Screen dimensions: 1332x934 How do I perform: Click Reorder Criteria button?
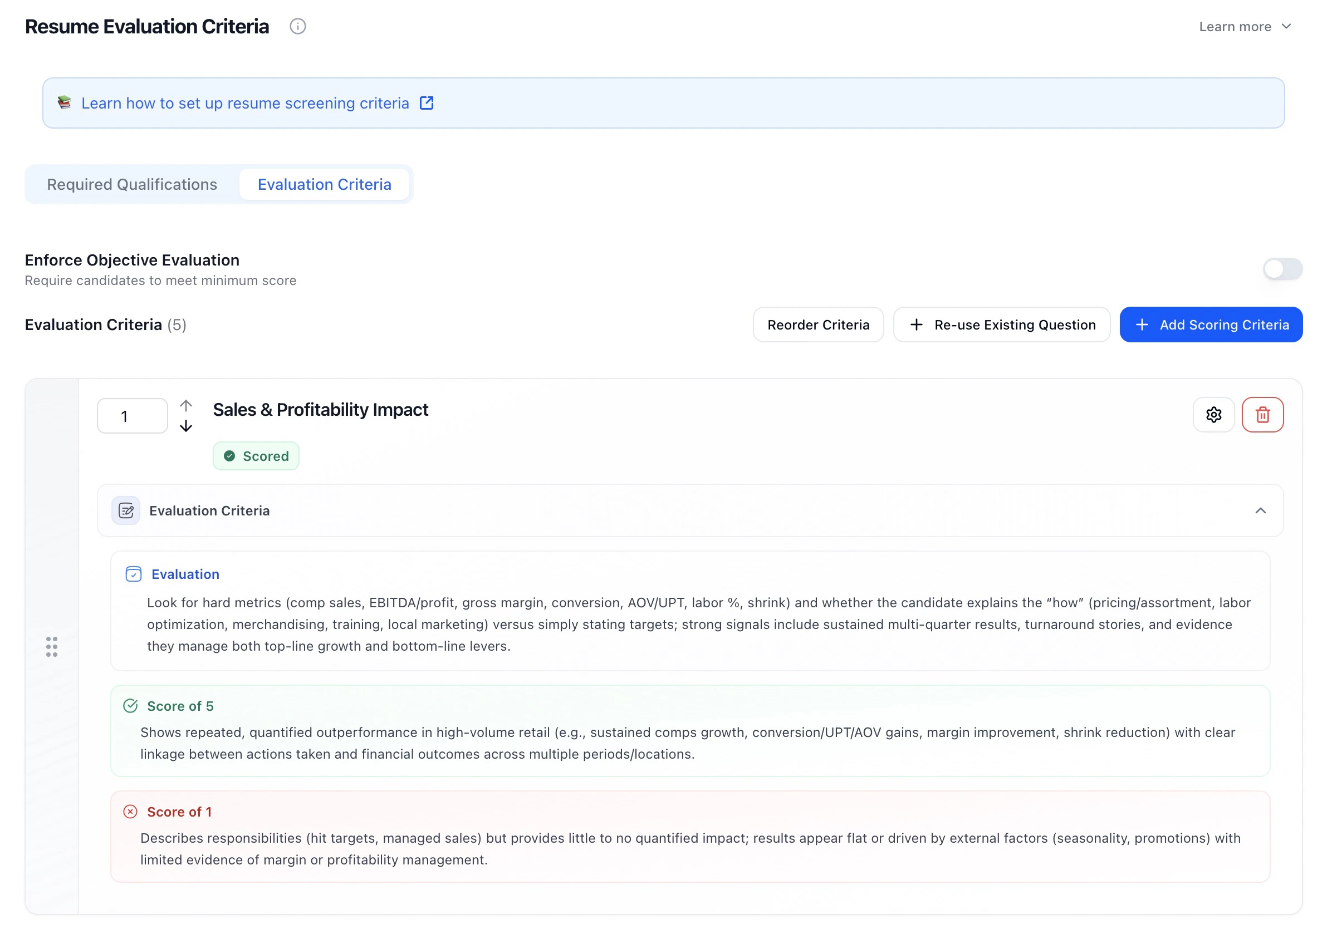[x=818, y=325]
